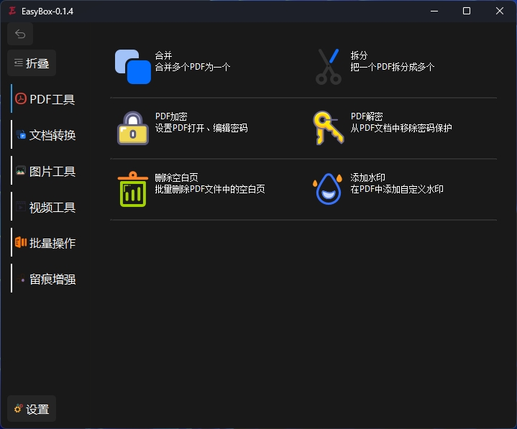Click the gear icon beside 设置
Screen dimensions: 517x429
click(19, 409)
